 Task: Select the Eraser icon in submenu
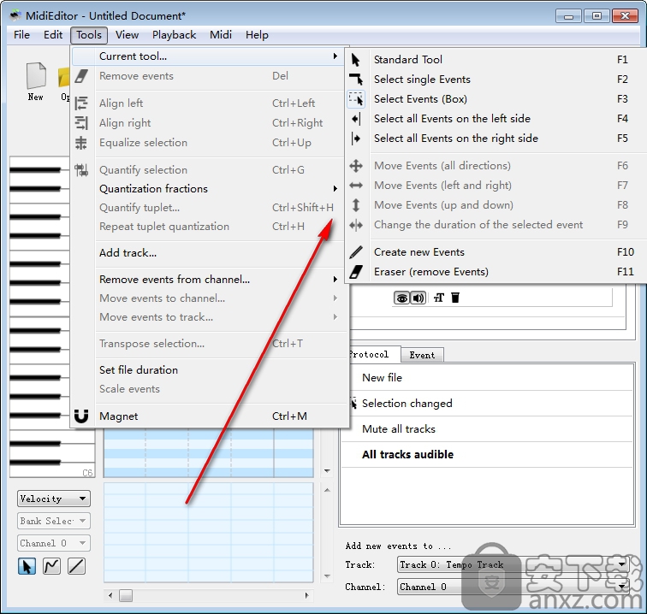coord(356,272)
